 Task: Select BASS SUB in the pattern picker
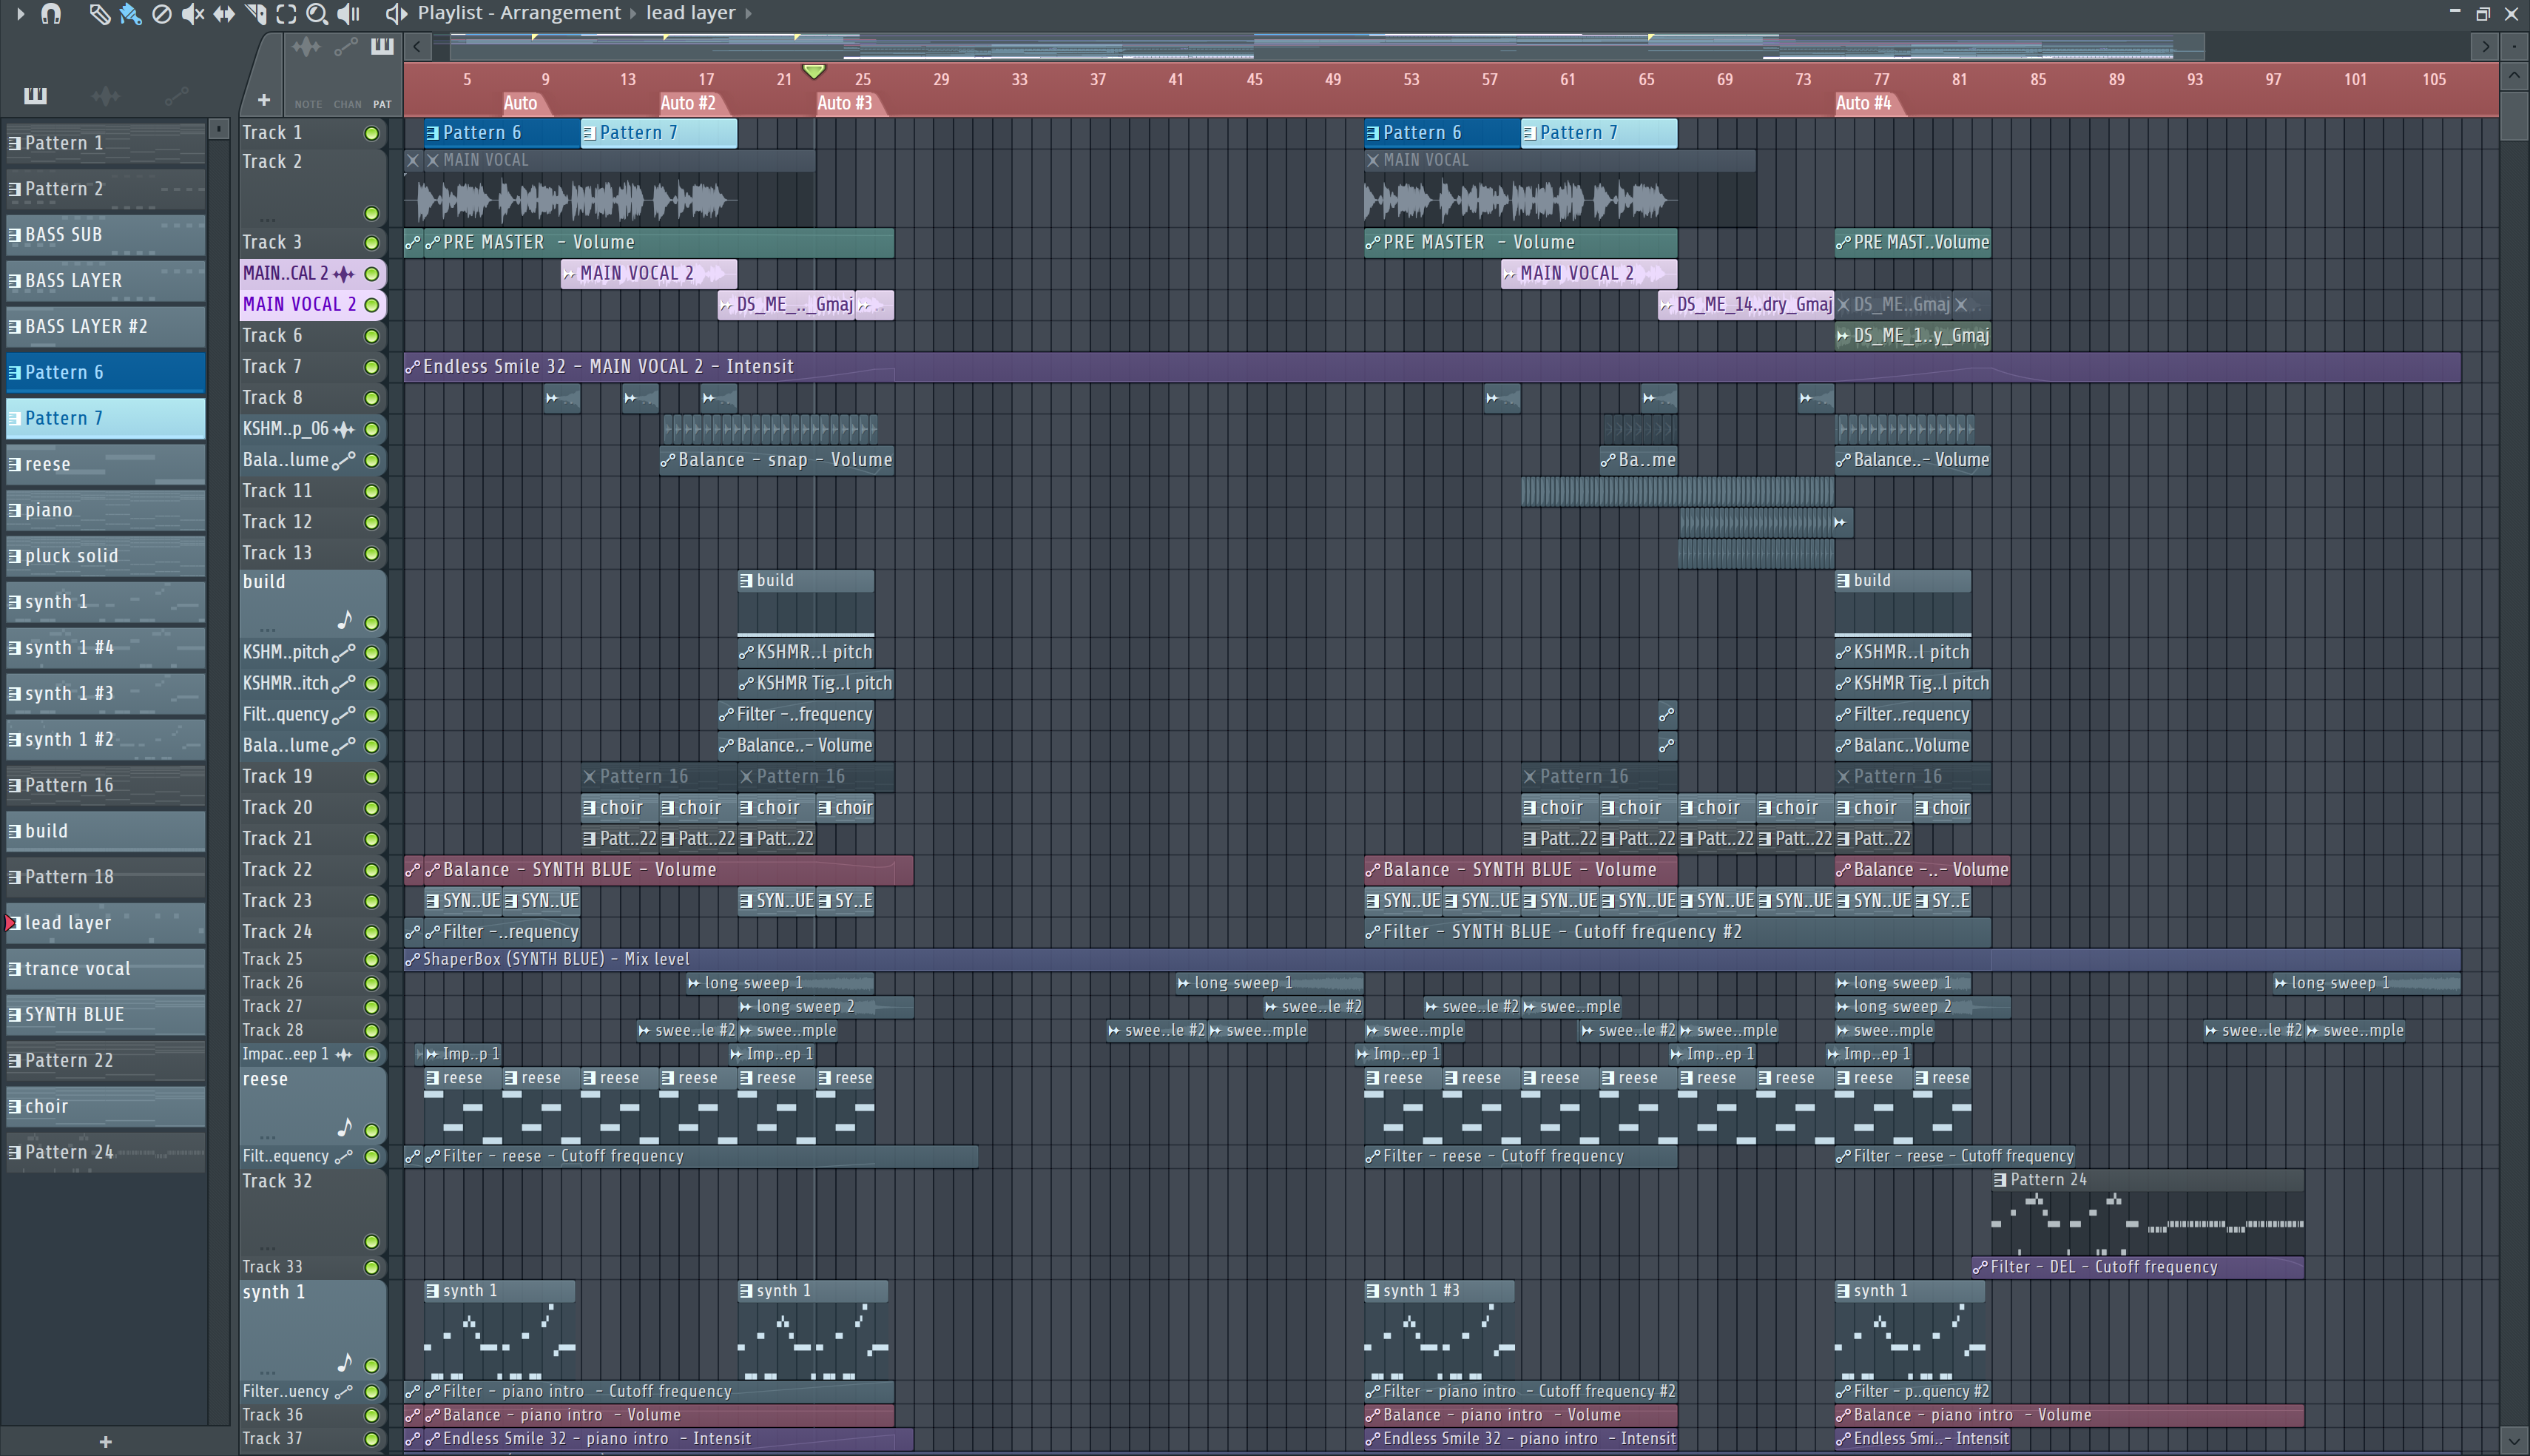point(106,235)
